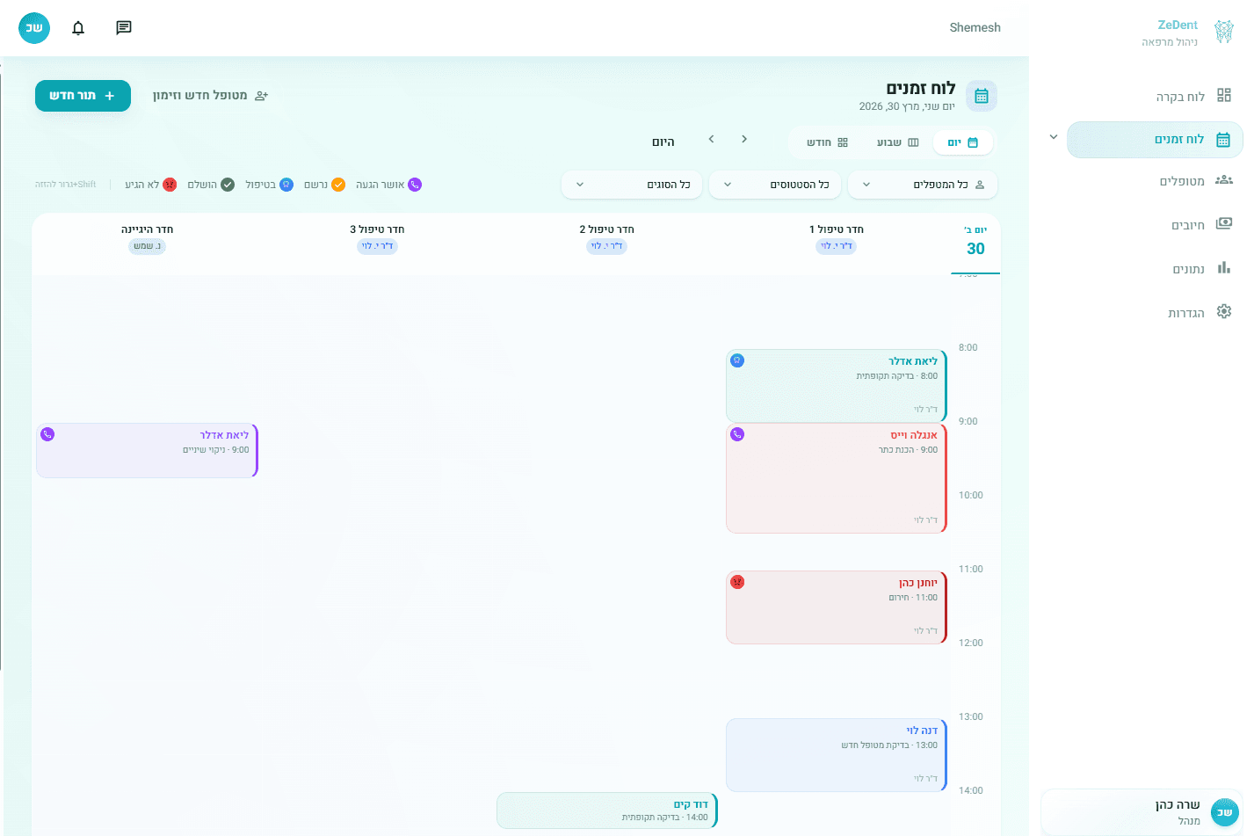The width and height of the screenshot is (1254, 836).
Task: Expand the כל המטפלים dropdown
Action: (922, 185)
